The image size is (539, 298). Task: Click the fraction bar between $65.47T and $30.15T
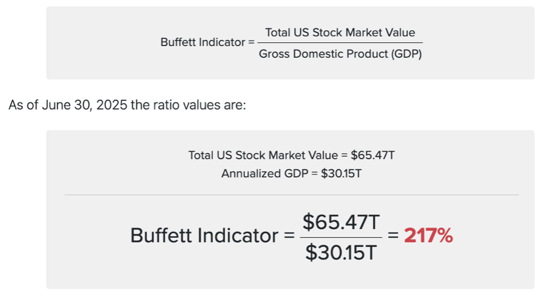[x=341, y=237]
